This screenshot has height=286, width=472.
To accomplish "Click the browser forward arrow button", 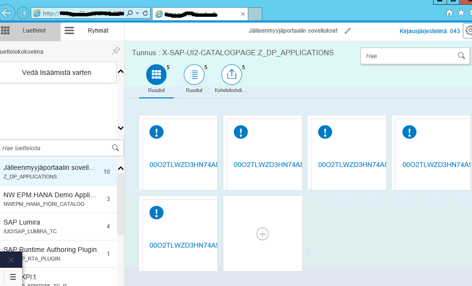I will coord(23,13).
